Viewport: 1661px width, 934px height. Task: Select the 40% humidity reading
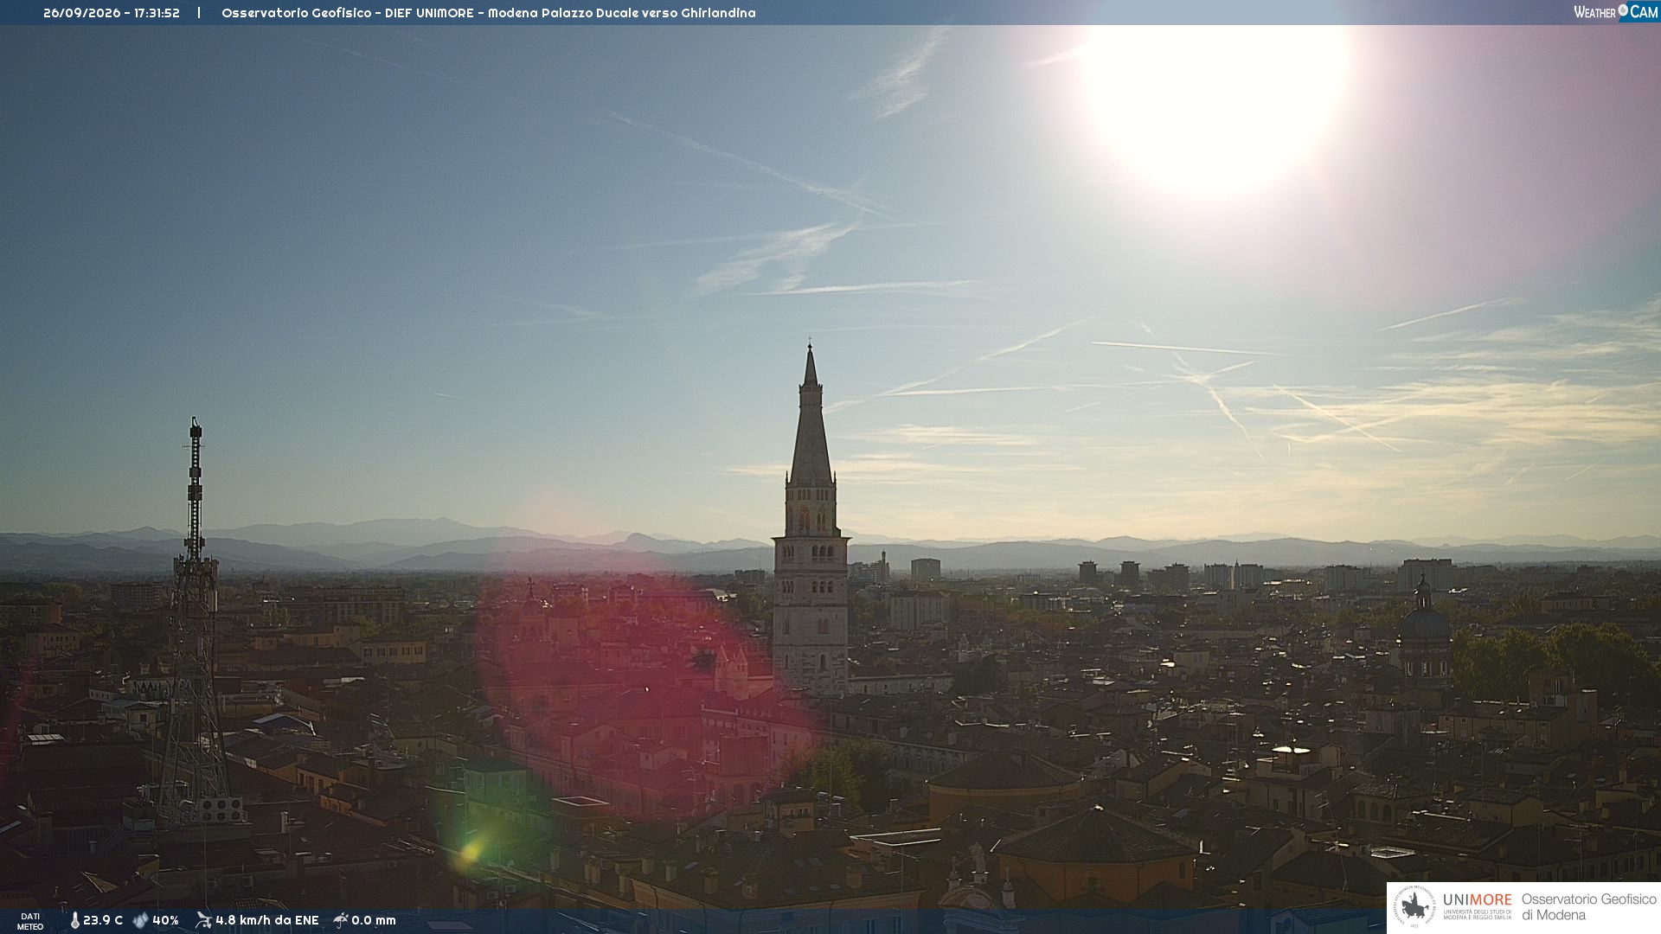coord(165,920)
